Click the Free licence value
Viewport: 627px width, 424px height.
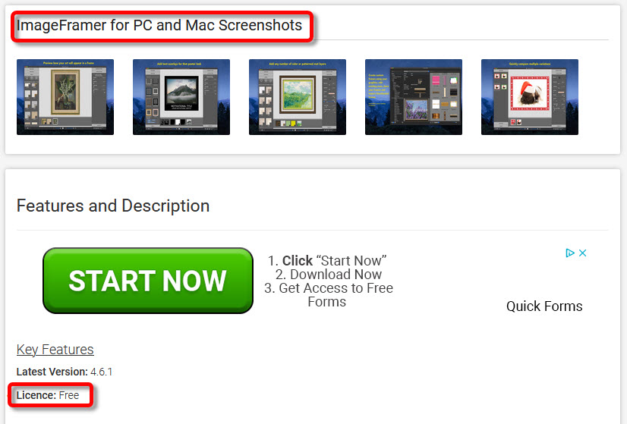(69, 395)
